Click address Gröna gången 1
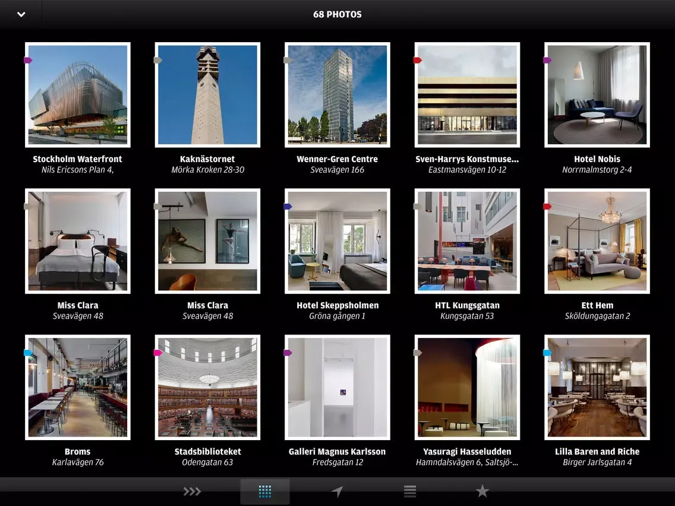 [x=337, y=316]
